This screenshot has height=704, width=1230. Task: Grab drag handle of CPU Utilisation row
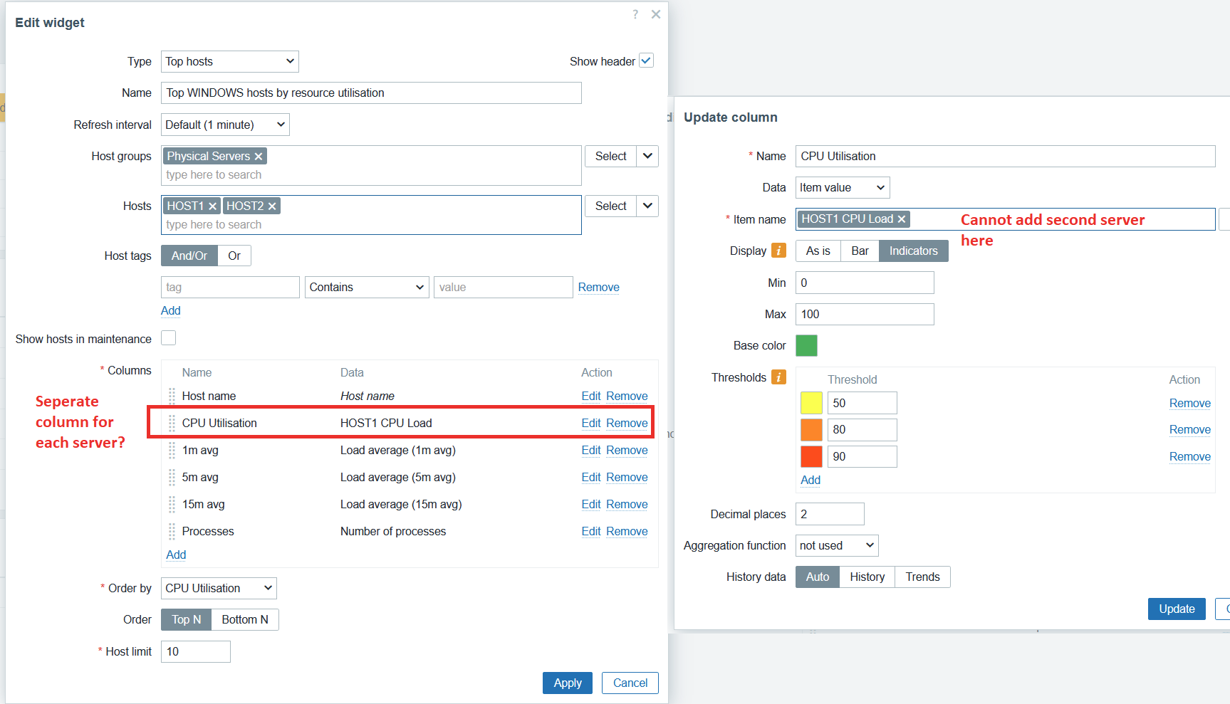(x=172, y=423)
